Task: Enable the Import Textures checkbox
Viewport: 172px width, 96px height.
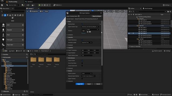Action: pos(82,79)
